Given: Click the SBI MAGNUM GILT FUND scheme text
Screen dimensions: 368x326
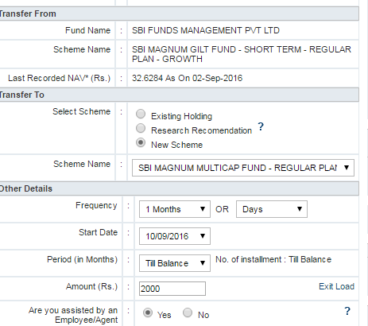Looking at the screenshot, I should 242,54.
